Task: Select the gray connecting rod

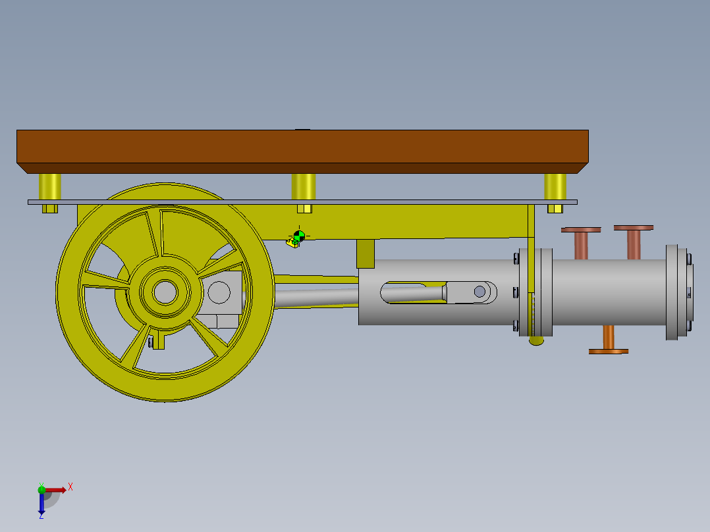Action: (x=317, y=298)
